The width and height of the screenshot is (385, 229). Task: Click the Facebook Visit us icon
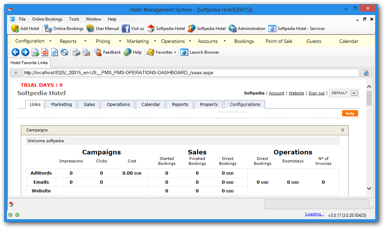pos(126,29)
